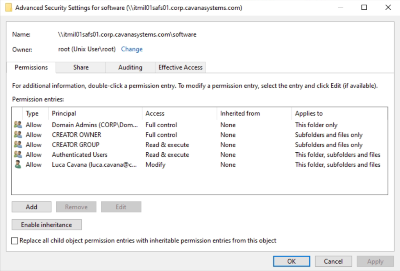Click the group icon beside CREATOR GROUP entry
The image size is (400, 271).
(x=18, y=144)
